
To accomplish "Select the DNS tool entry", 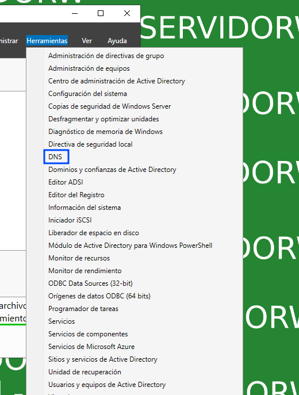I will (x=55, y=157).
